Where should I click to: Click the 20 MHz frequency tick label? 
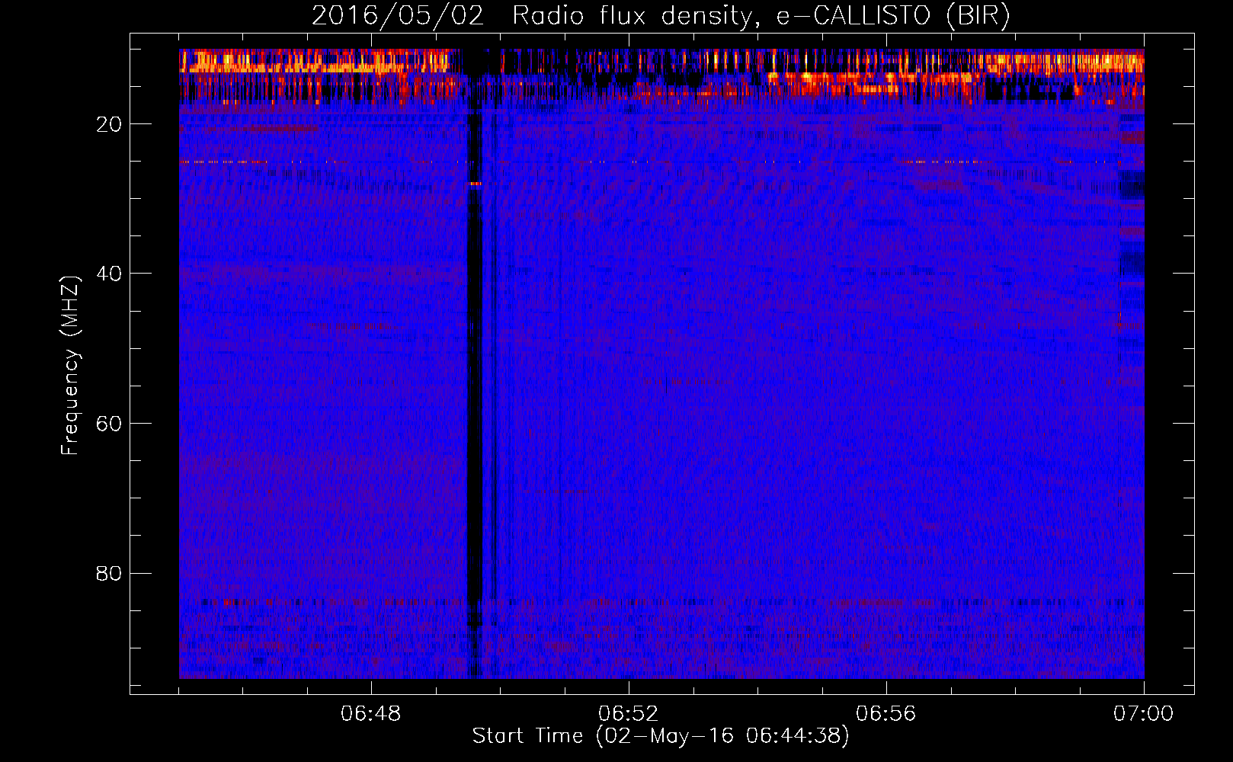tap(109, 124)
